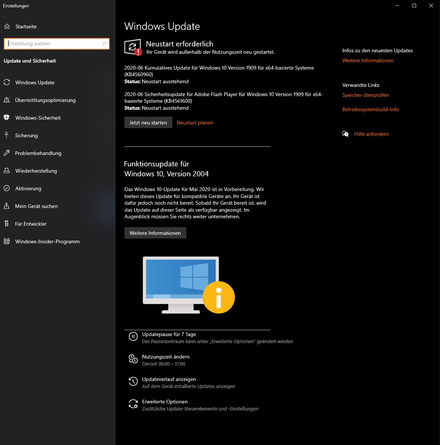Close the Einstellungen window
The image size is (440, 445).
(x=431, y=6)
